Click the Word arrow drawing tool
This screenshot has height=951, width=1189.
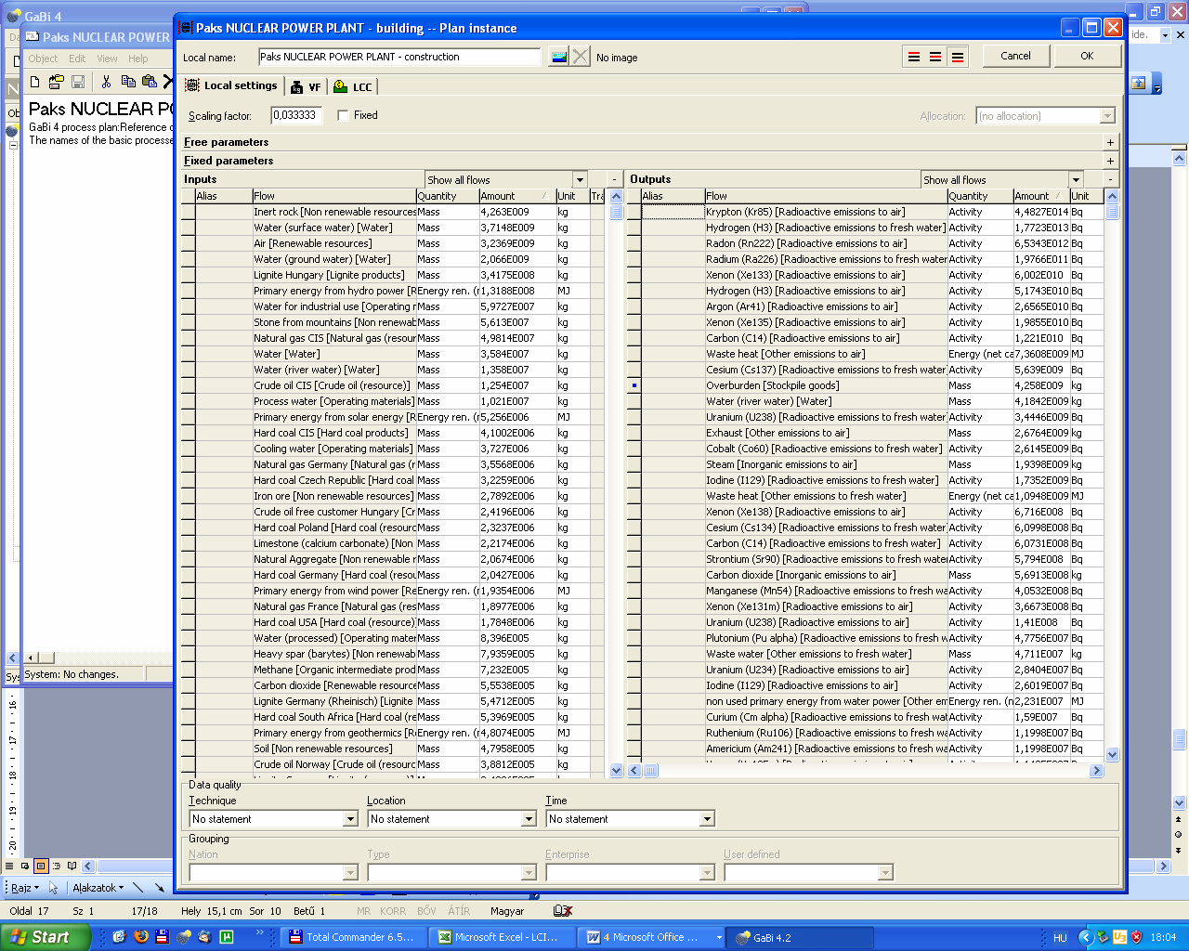point(160,888)
